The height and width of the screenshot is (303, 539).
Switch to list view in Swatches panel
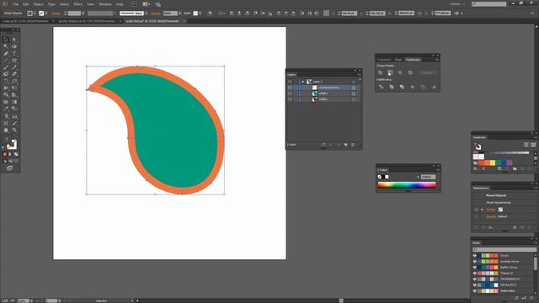tap(526, 145)
